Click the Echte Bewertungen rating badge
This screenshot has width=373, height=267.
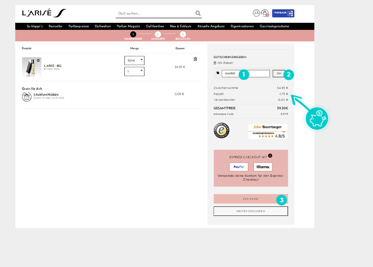268,131
